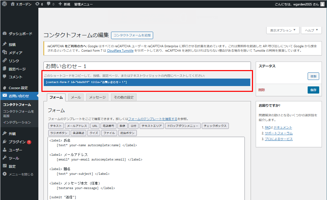Screen dimensions: 327x200
Task: Open 管理メニュー in the admin bar
Action: (84, 4)
